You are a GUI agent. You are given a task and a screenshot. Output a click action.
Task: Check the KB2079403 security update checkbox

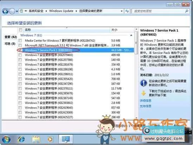point(20,55)
